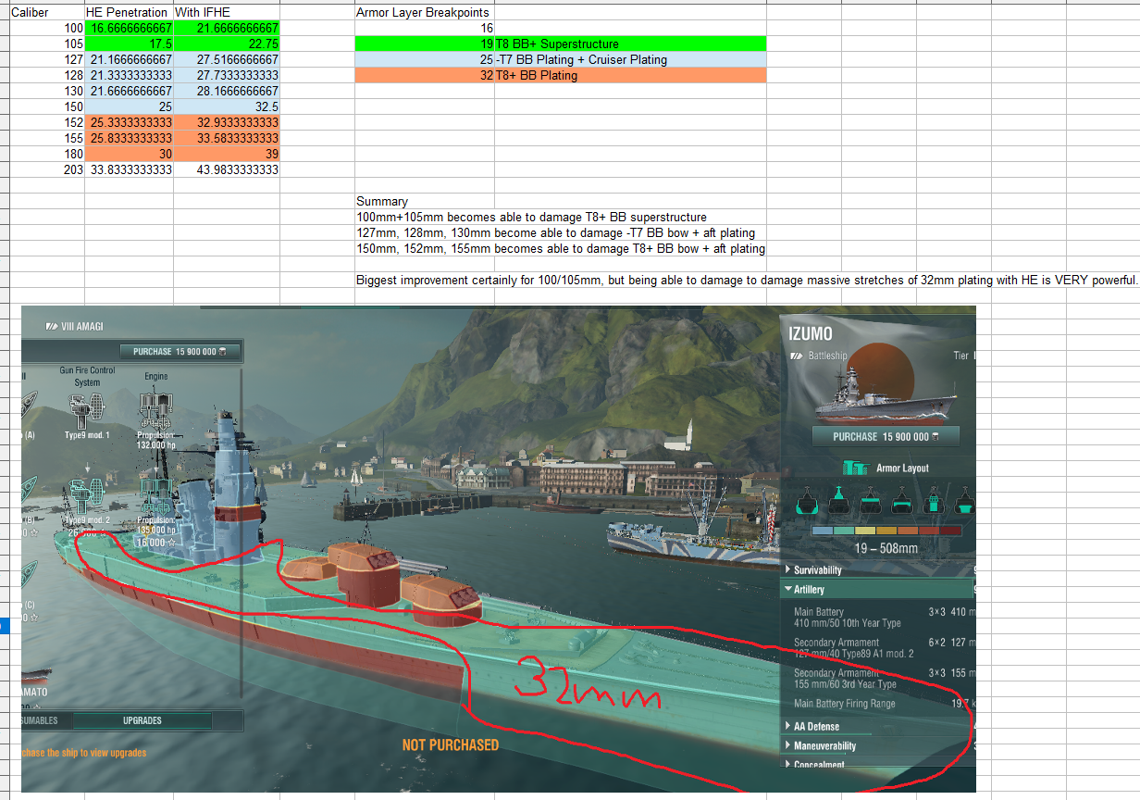
Task: Purchase the Amagi for 15 900 000
Action: (180, 352)
